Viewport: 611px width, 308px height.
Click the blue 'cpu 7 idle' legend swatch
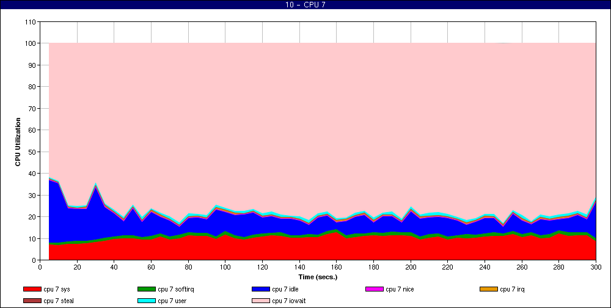pyautogui.click(x=261, y=289)
